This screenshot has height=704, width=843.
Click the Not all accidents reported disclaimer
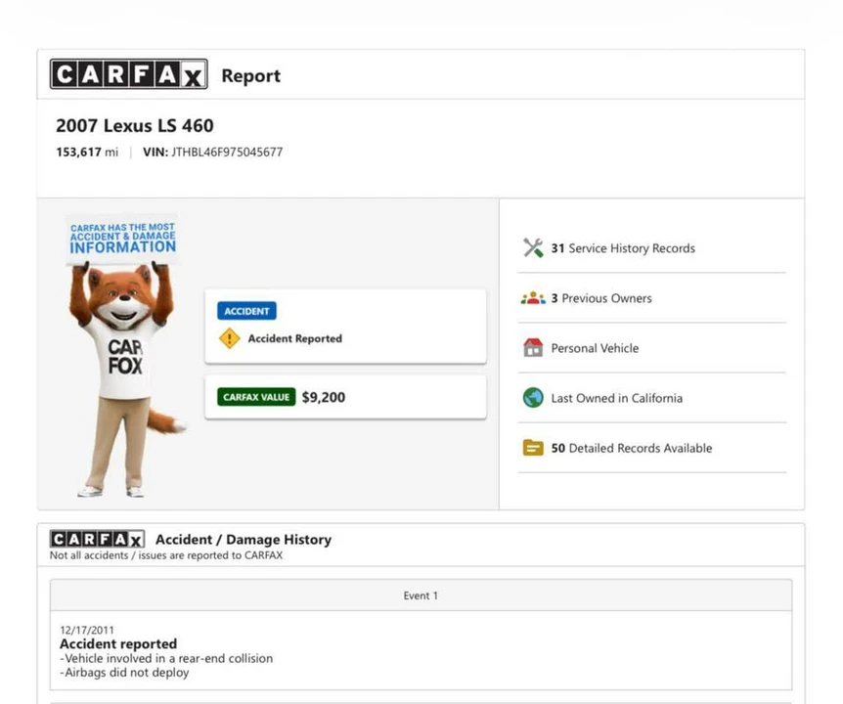click(166, 555)
